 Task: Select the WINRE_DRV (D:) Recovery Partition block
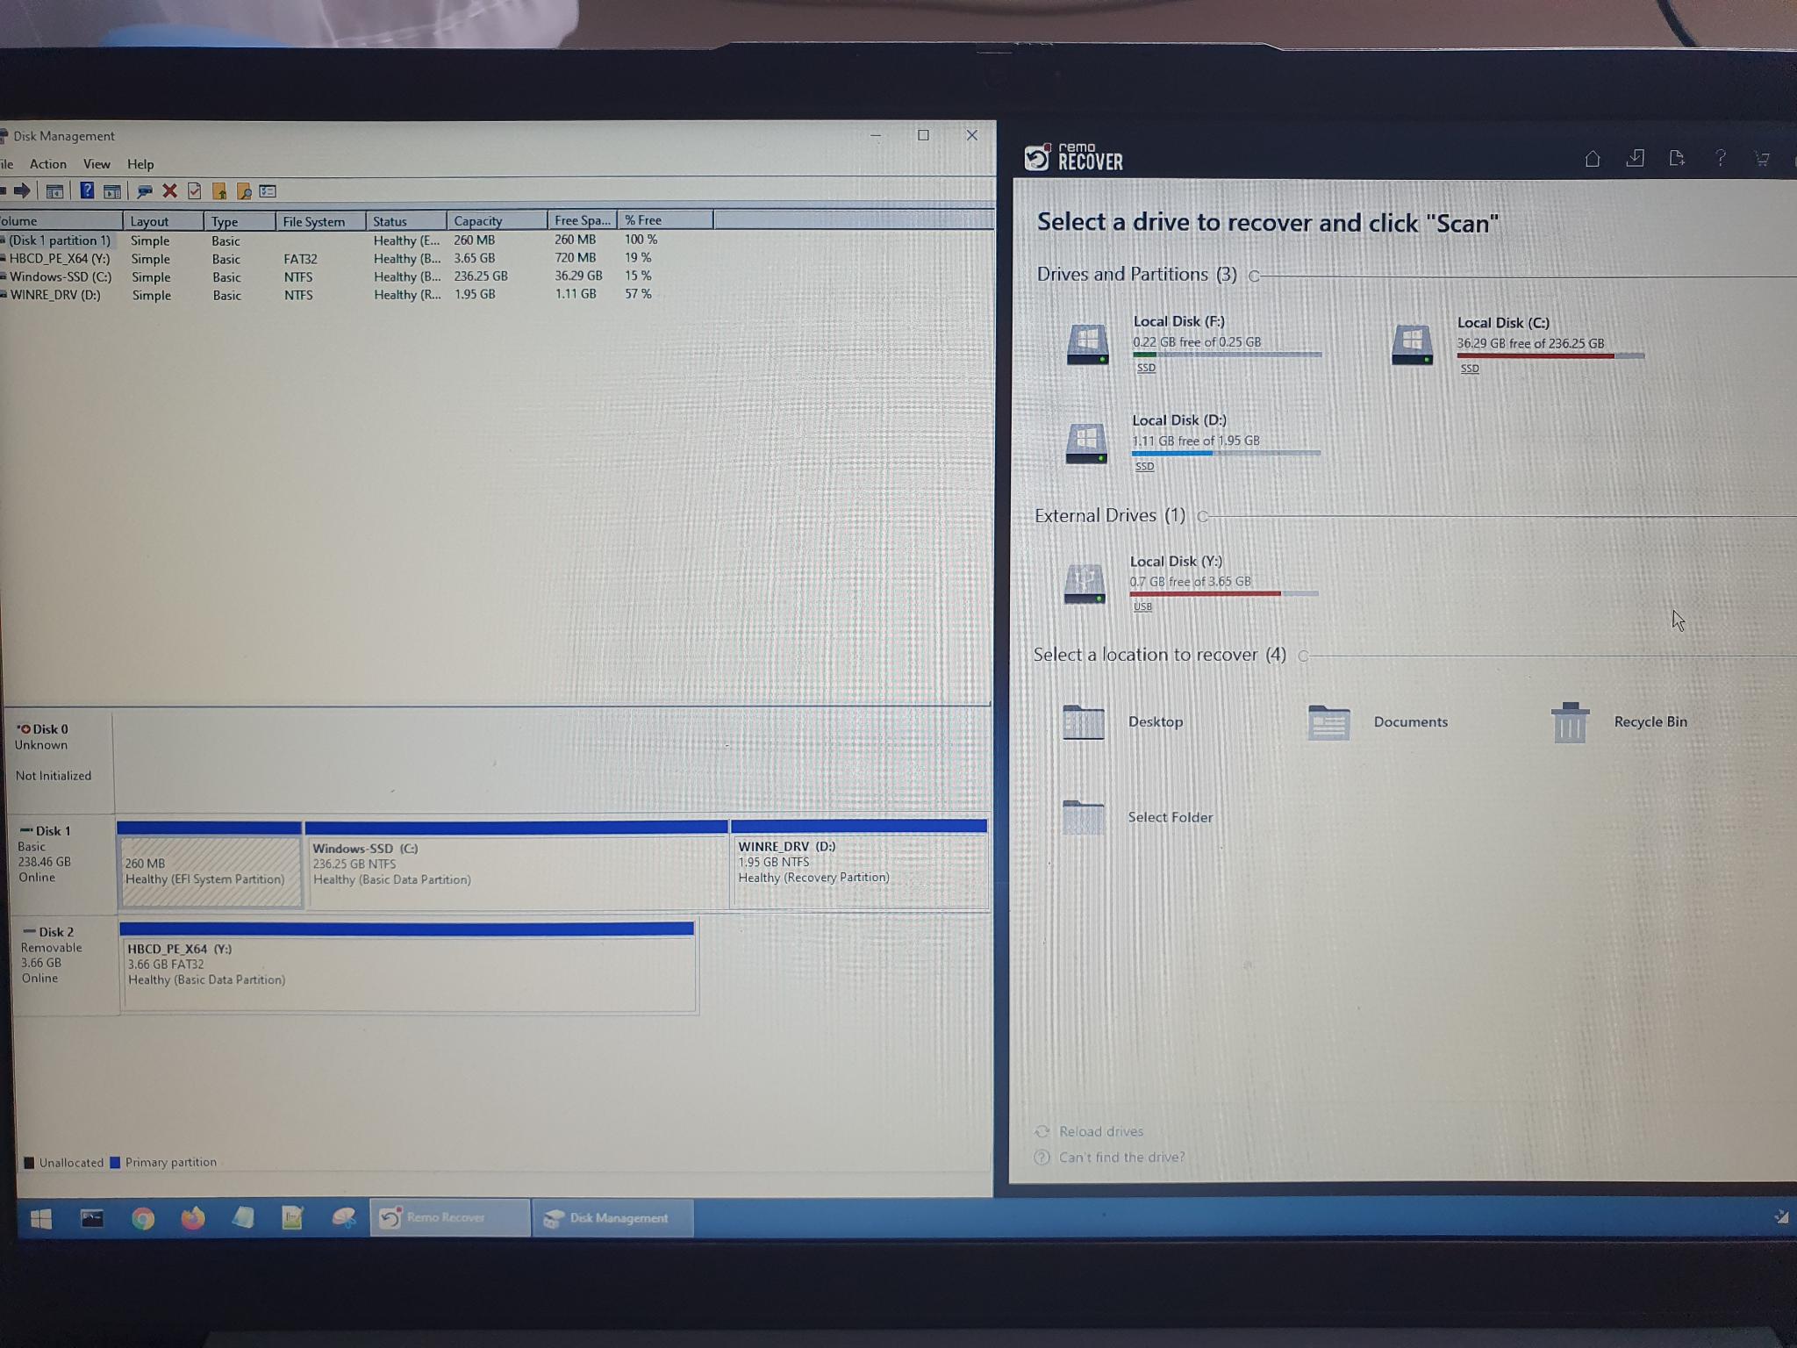pos(859,863)
